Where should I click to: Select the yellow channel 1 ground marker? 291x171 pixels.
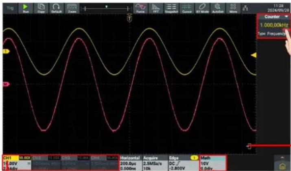tap(6, 51)
